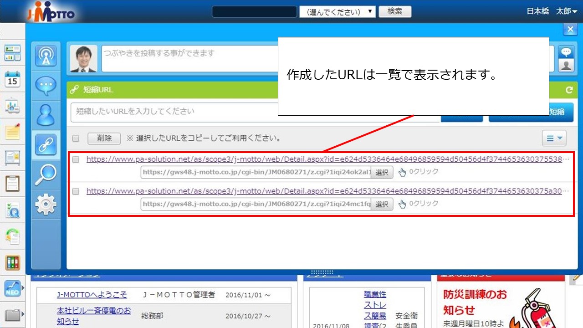Select the chain link short URL icon
Screen dimensions: 583x328
pyautogui.click(x=46, y=145)
